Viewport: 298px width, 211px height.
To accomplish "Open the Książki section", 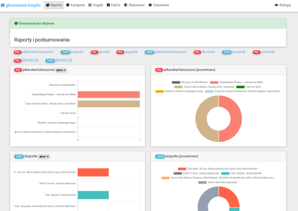I will [x=95, y=5].
